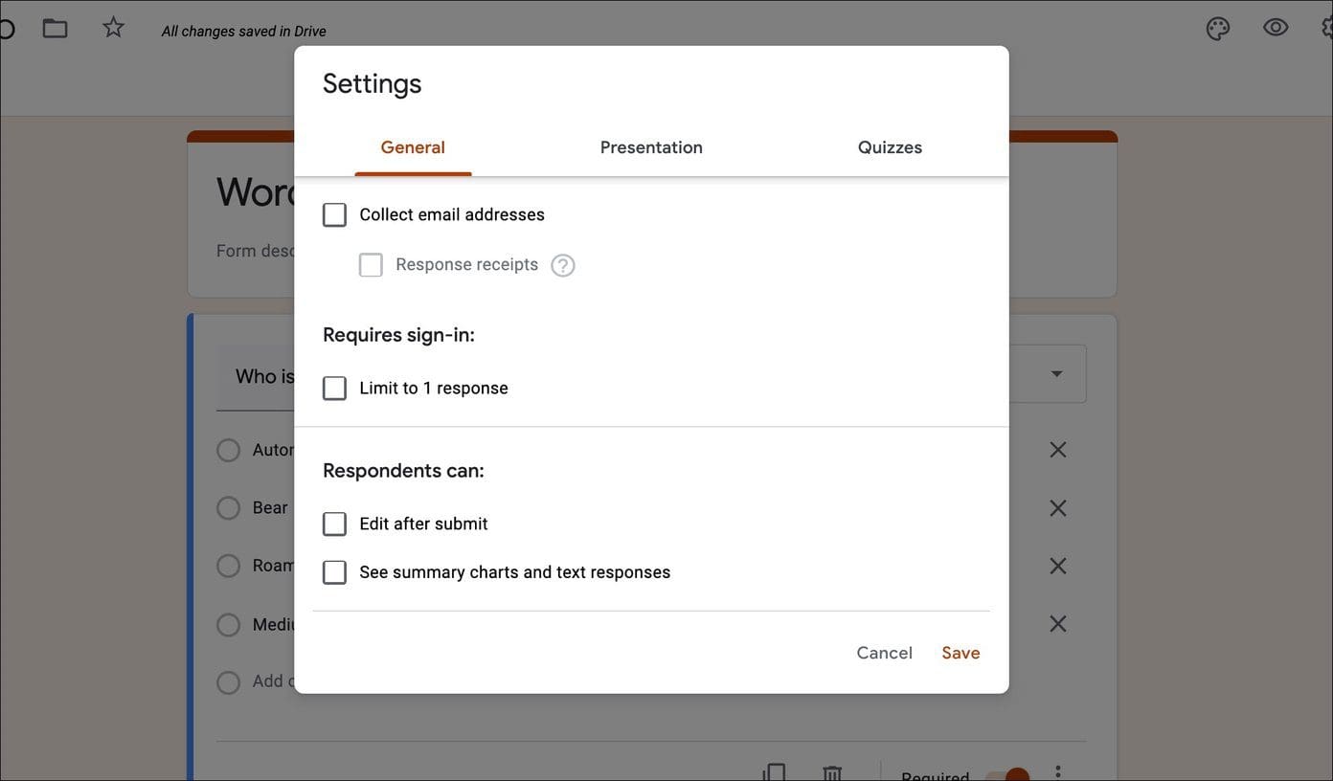1333x781 pixels.
Task: Delete the question with trash icon
Action: click(x=832, y=772)
